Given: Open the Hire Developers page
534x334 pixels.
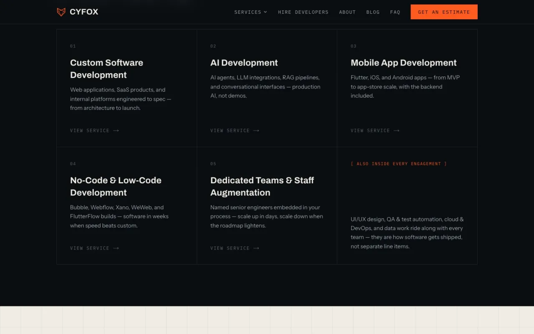Looking at the screenshot, I should click(303, 12).
